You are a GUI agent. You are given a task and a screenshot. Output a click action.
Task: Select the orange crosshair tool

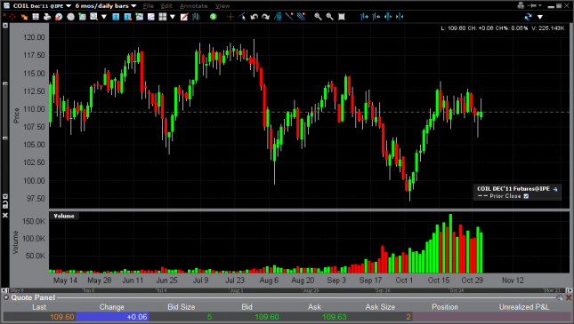pos(230,17)
